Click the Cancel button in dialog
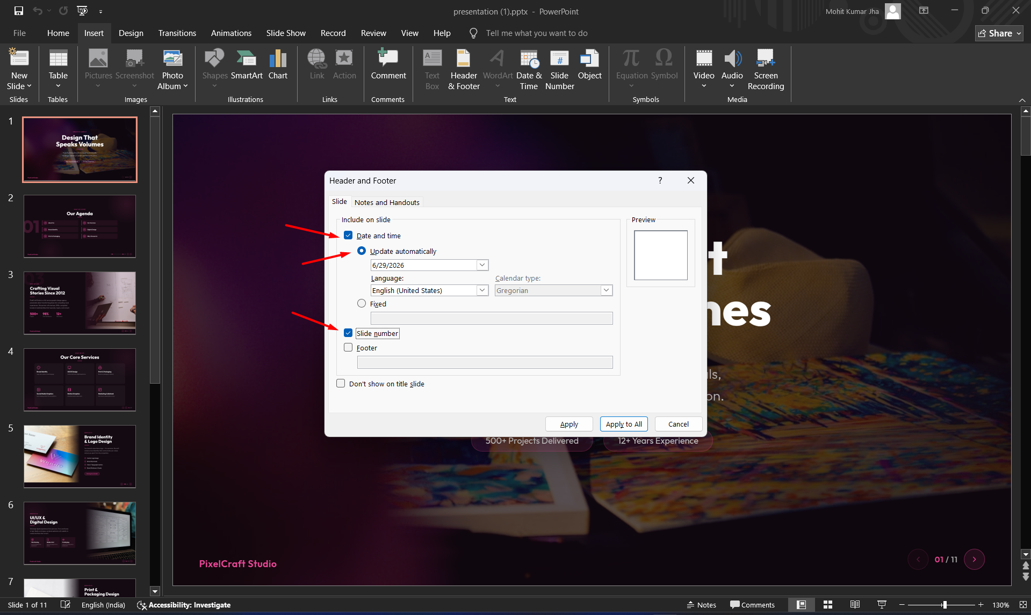The height and width of the screenshot is (615, 1031). [678, 424]
